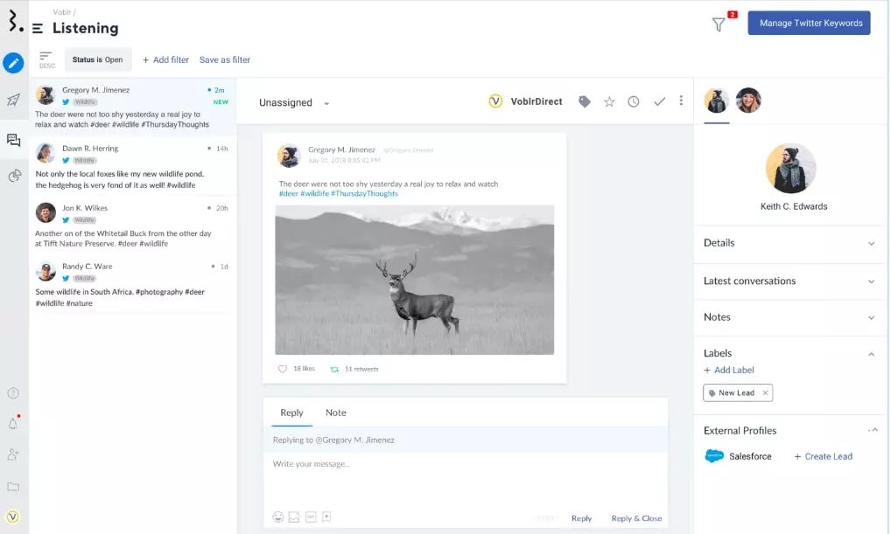
Task: Star the current conversation
Action: 609,102
